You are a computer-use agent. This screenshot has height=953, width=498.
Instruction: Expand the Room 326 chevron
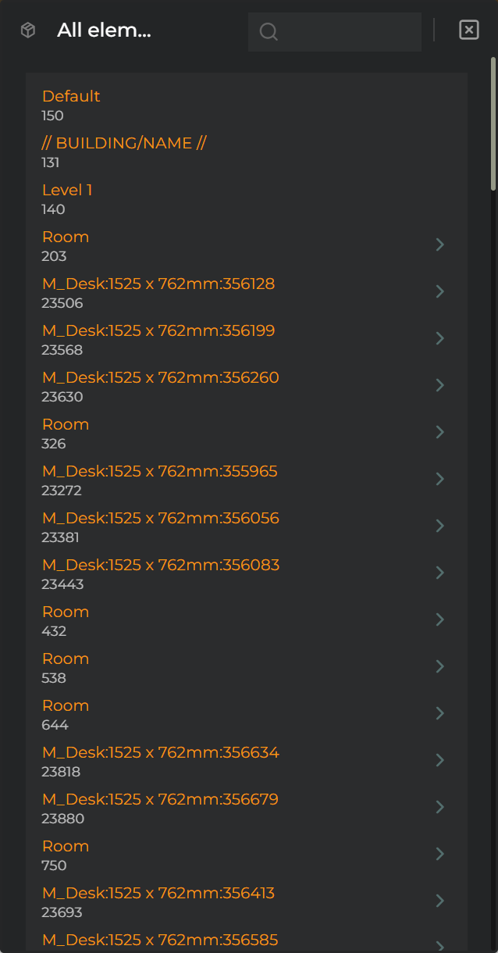coord(440,432)
